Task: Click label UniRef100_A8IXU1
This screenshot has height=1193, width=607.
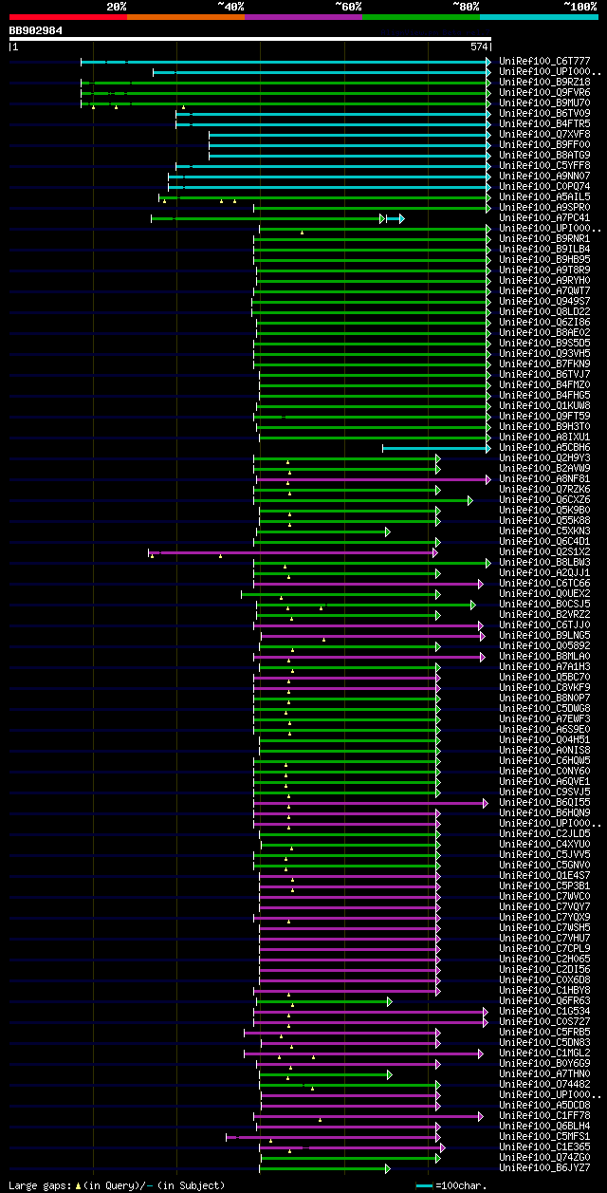Action: [x=544, y=437]
